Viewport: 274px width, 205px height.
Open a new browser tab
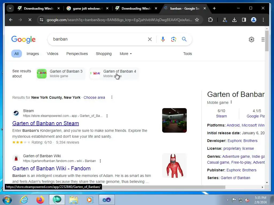[214, 8]
